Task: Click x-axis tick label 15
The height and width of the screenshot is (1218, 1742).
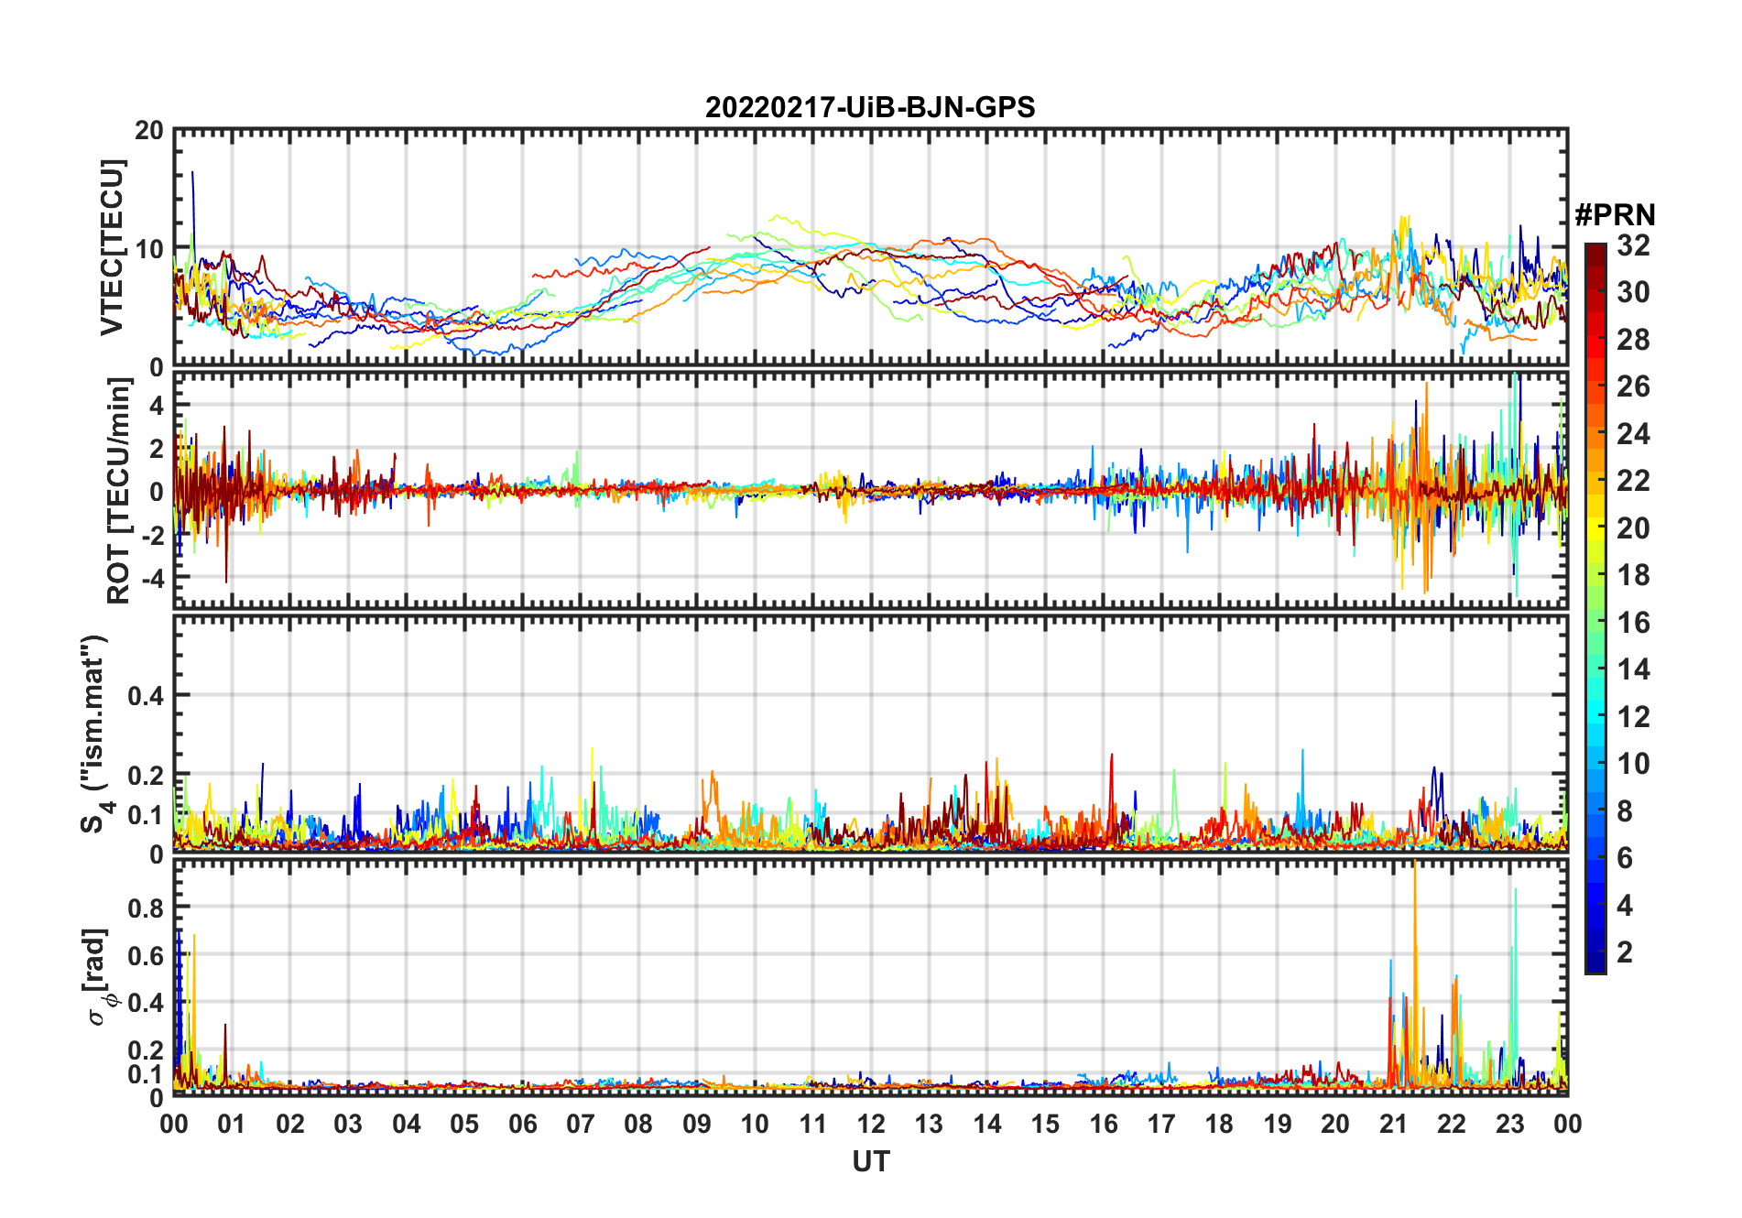Action: pos(1045,1125)
